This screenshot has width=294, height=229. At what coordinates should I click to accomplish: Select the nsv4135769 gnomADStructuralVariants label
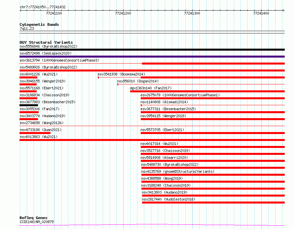[x=177, y=171]
